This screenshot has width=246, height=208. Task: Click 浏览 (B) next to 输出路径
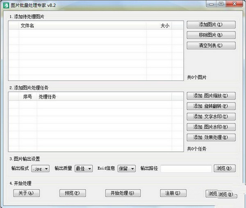click(225, 168)
